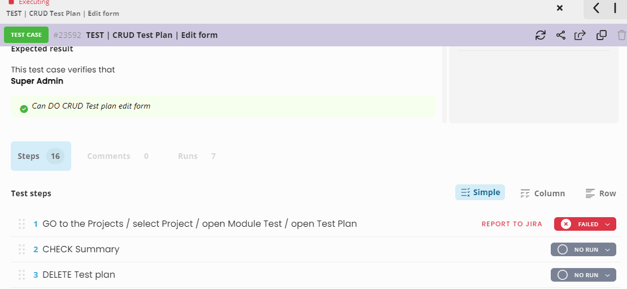Click drag handle for DELETE Test plan step
The height and width of the screenshot is (289, 627).
coord(21,275)
